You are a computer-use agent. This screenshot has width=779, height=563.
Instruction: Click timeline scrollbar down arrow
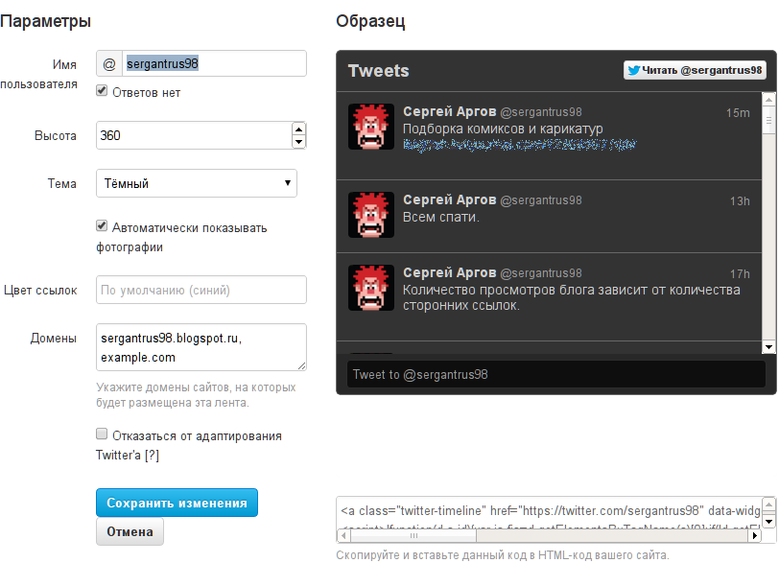click(x=768, y=347)
